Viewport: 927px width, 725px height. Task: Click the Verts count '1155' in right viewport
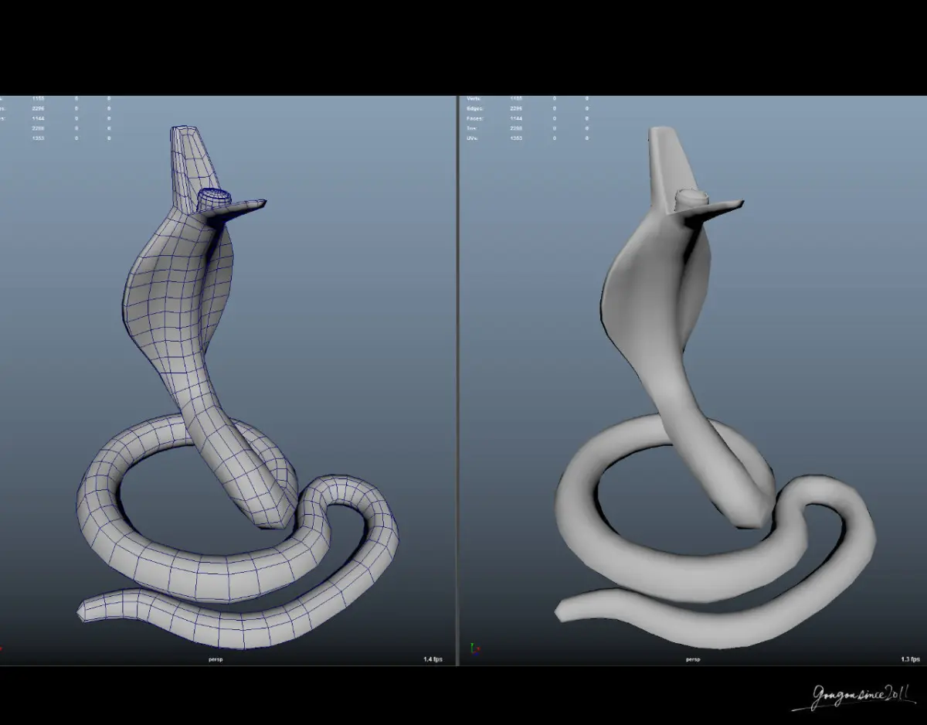click(x=516, y=99)
